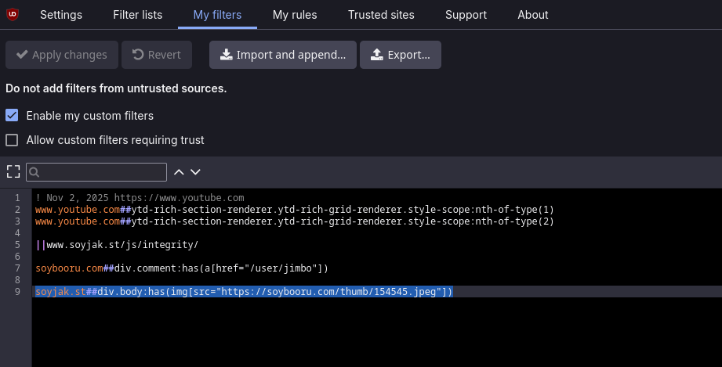Screen dimensions: 722x367
Task: Toggle fullscreen editor expand icon
Action: 13,171
